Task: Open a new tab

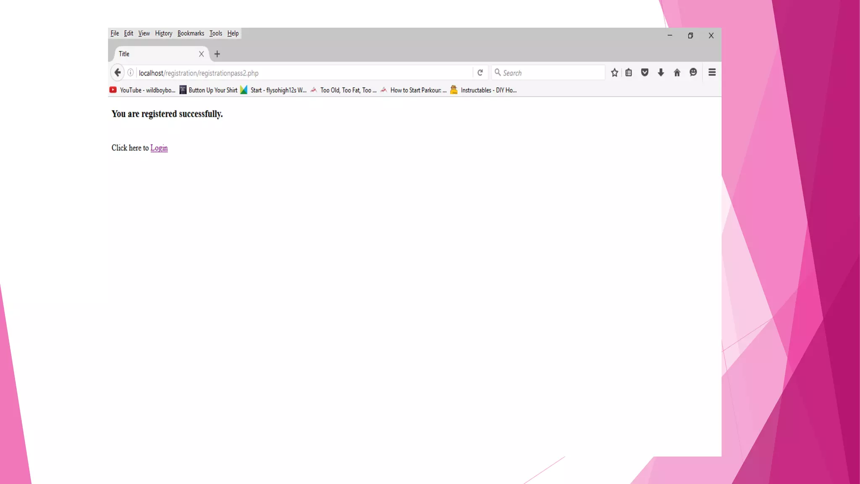Action: [217, 54]
